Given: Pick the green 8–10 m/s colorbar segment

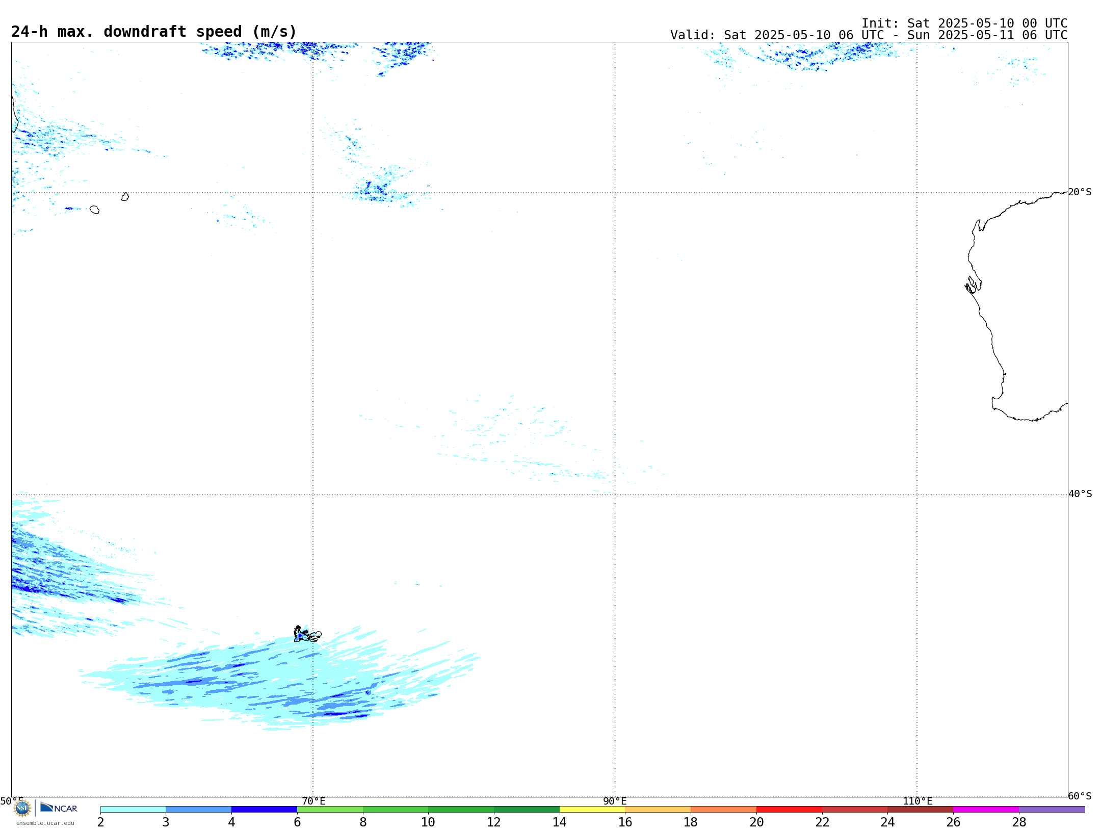Looking at the screenshot, I should pyautogui.click(x=396, y=810).
